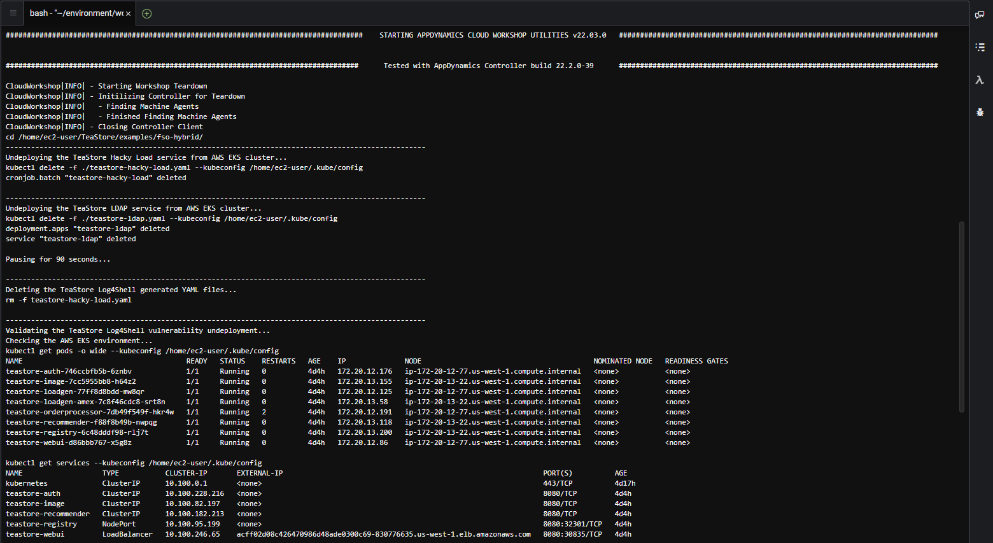Image resolution: width=993 pixels, height=543 pixels.
Task: Click the terminal vertical scrollbar thumb
Action: coord(962,316)
